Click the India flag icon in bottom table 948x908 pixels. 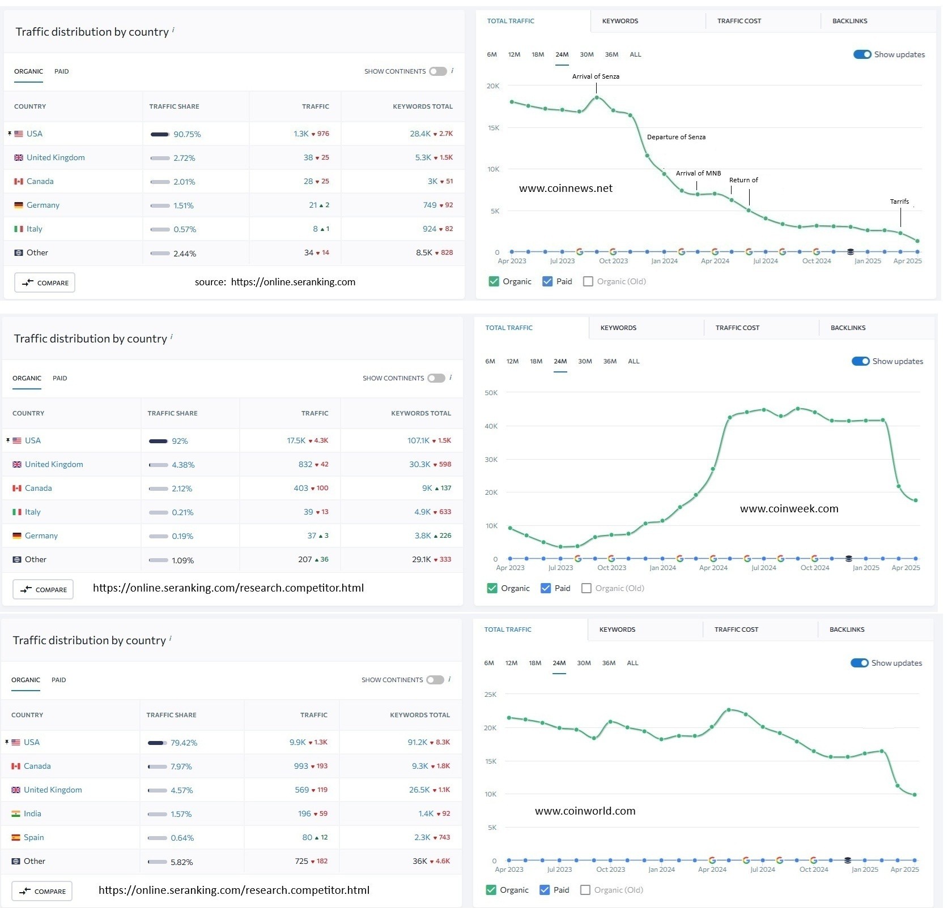(16, 813)
